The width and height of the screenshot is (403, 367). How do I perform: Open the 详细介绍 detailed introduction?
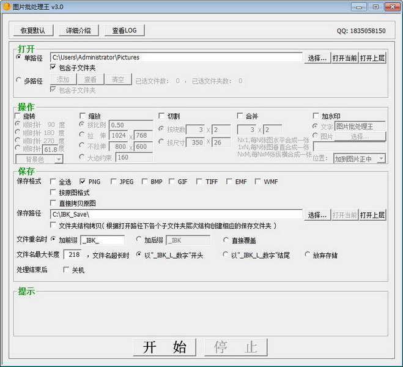[x=78, y=31]
